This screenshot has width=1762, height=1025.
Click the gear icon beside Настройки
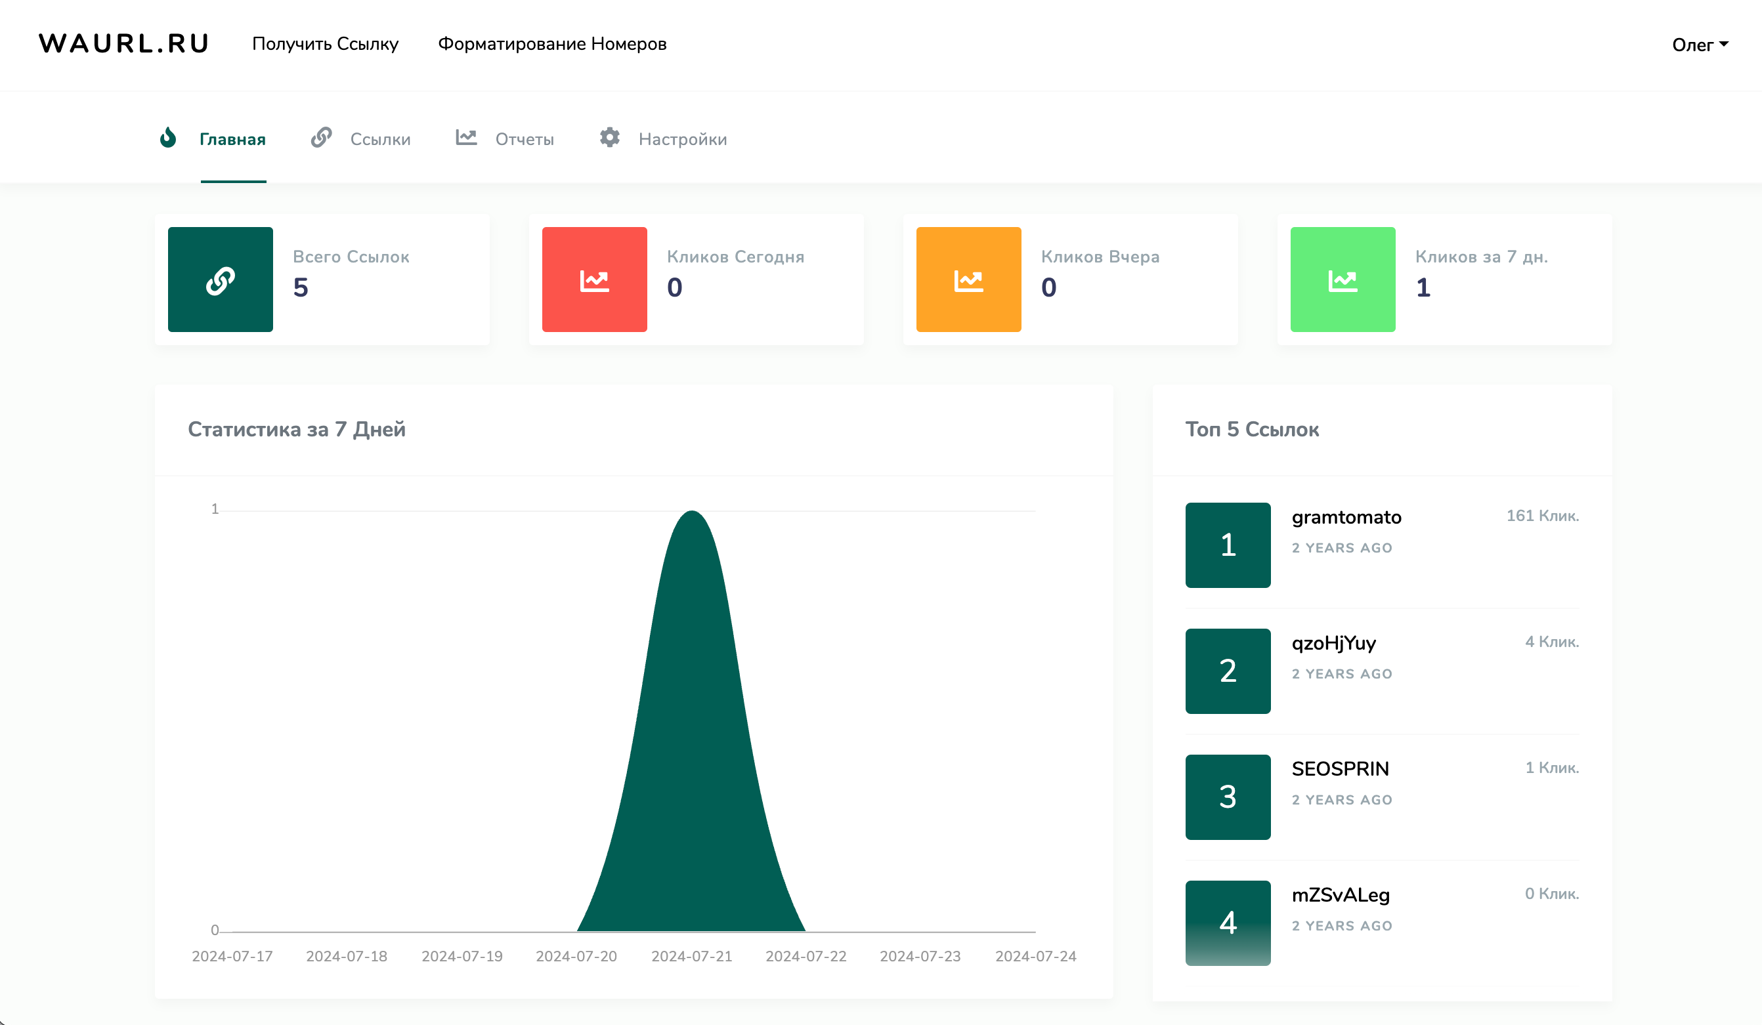(x=610, y=138)
